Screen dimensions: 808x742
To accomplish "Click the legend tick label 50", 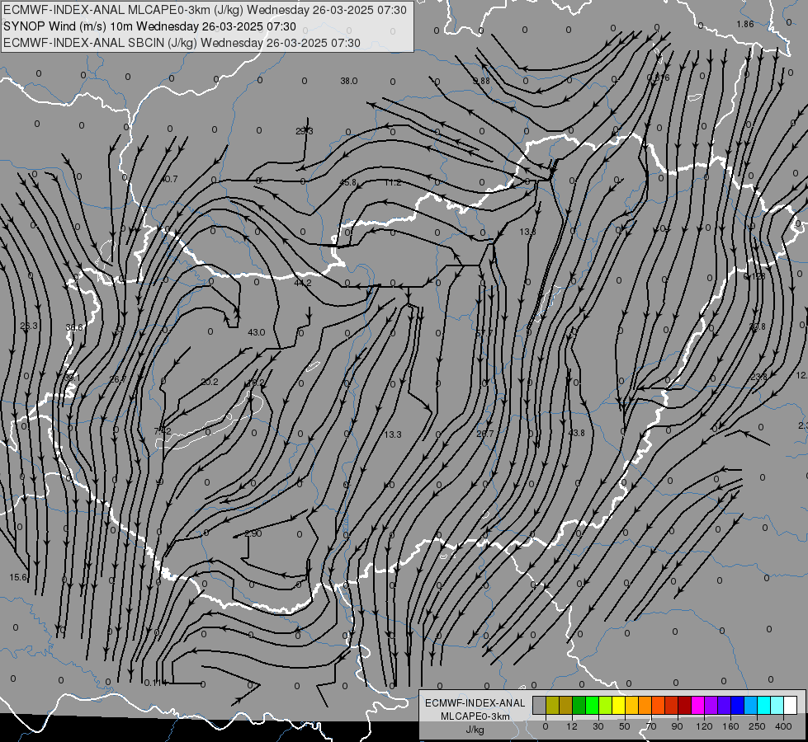I will tap(625, 726).
